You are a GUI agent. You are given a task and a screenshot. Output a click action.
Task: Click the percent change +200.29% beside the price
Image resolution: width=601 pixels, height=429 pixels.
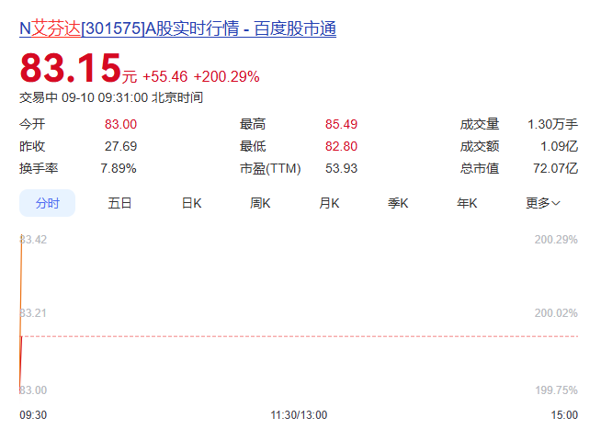pyautogui.click(x=227, y=76)
